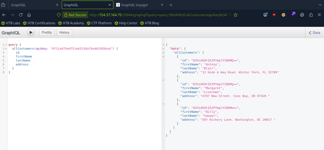Click the id value ending in Mw==

pos(215,108)
